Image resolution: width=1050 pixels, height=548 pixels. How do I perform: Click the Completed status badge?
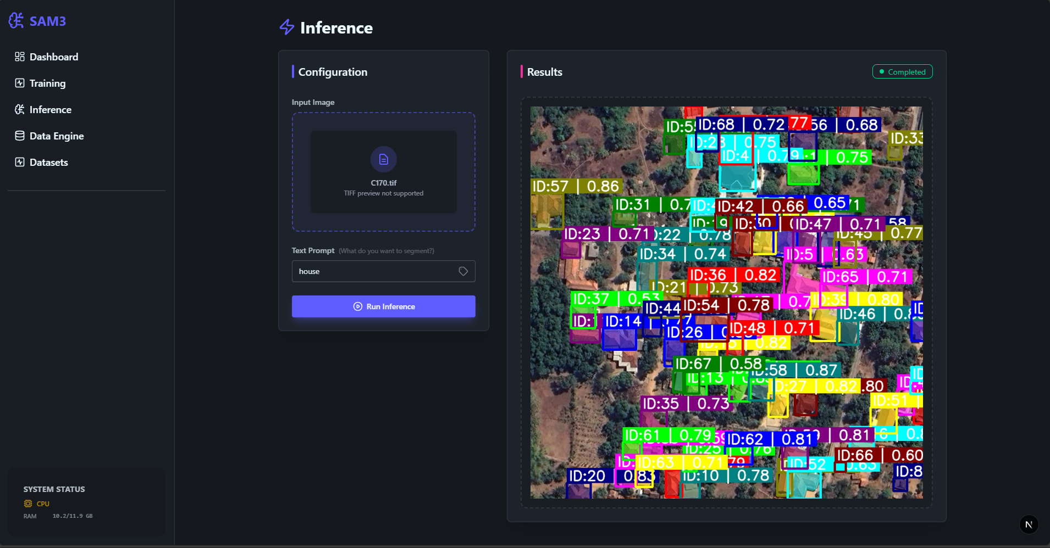[x=902, y=72]
